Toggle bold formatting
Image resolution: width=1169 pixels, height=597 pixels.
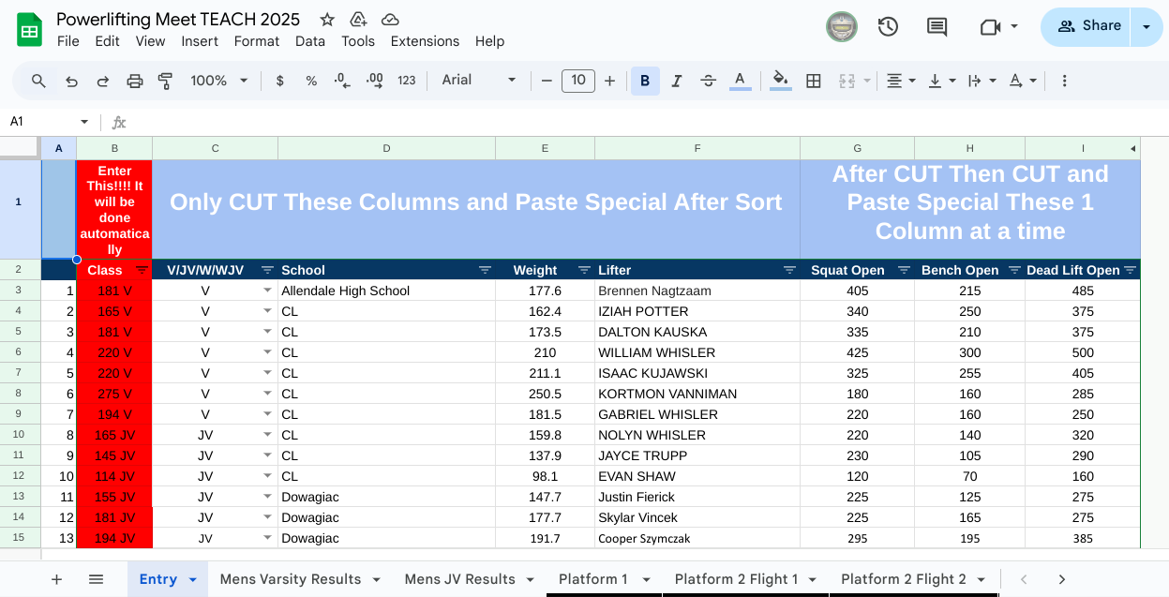click(x=645, y=81)
